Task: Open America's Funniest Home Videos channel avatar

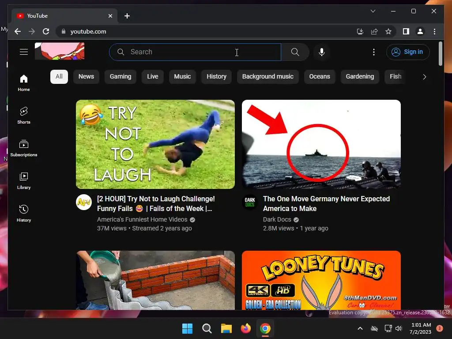Action: click(x=84, y=202)
